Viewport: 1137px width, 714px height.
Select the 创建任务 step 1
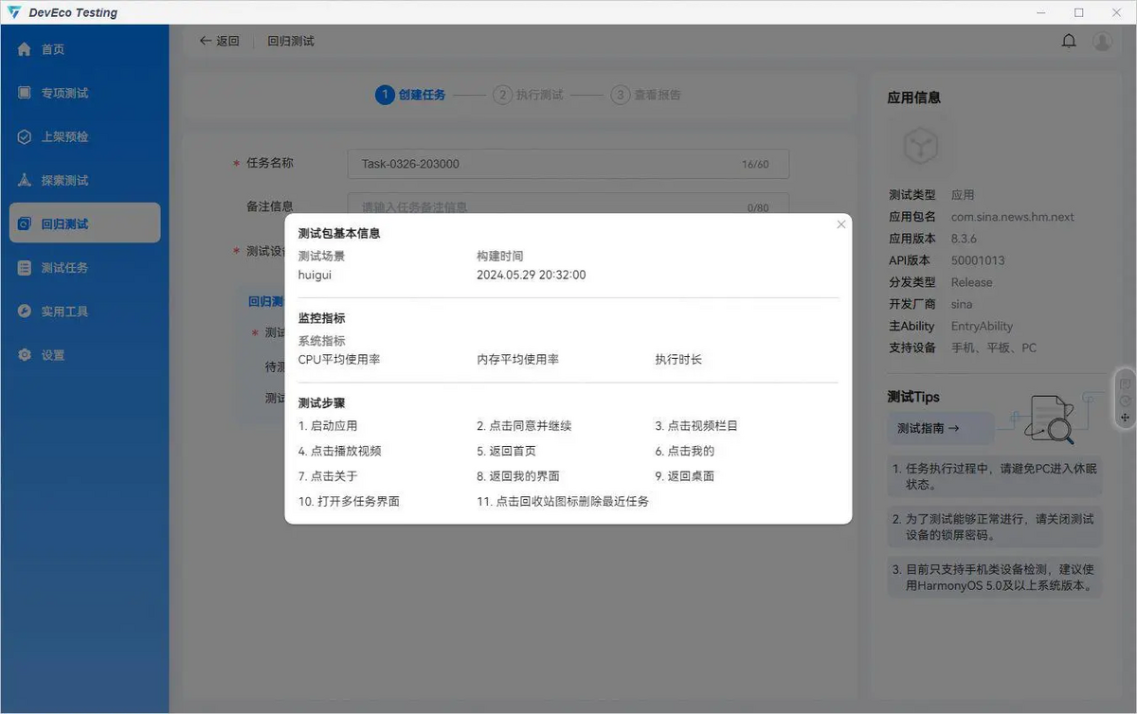click(410, 95)
